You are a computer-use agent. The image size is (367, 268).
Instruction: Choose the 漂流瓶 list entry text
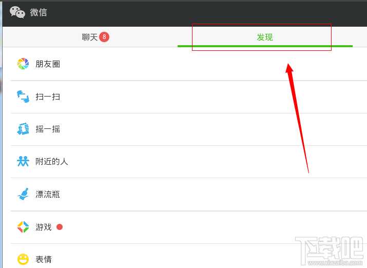(x=48, y=194)
